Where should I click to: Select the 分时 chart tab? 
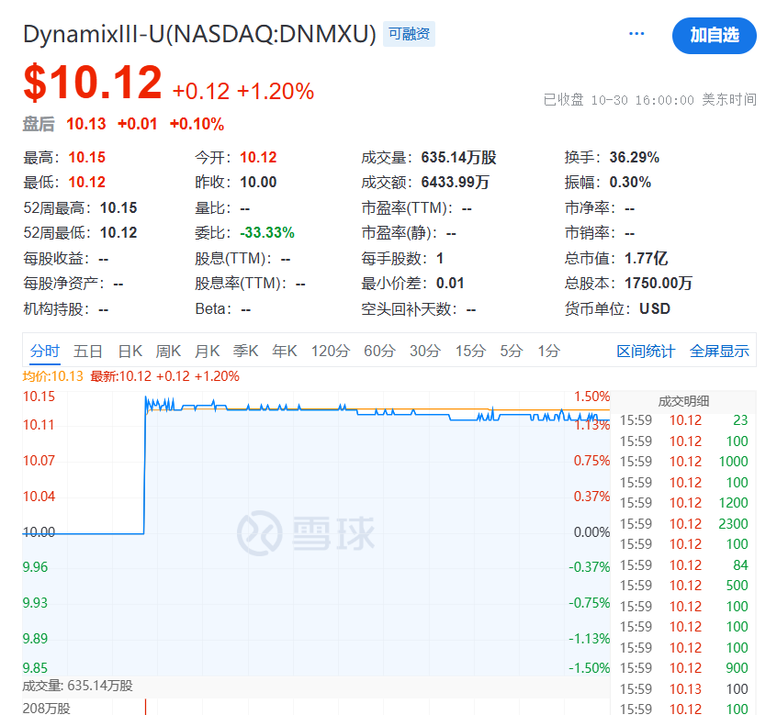click(x=44, y=351)
